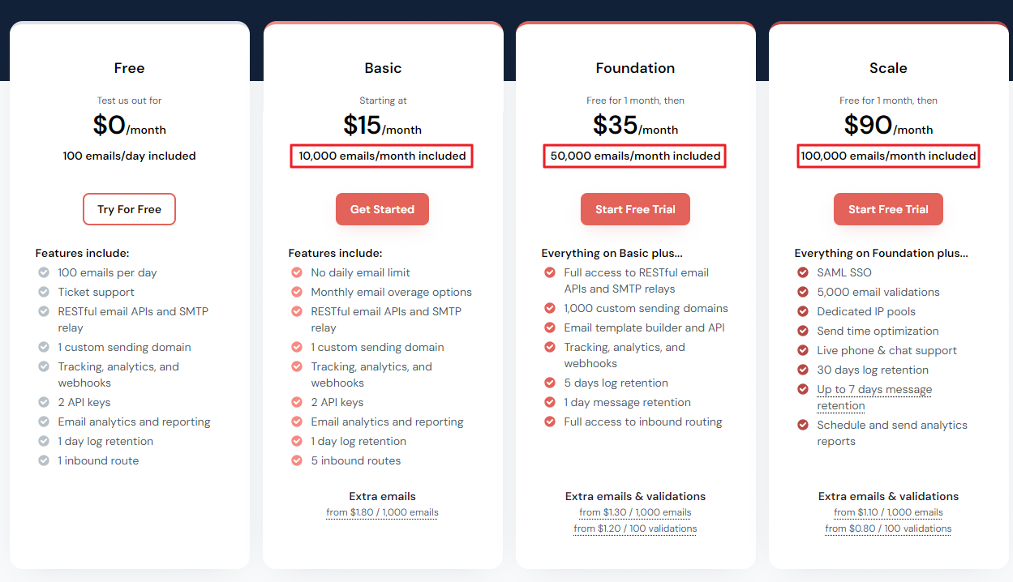Click the SAML SSO checkmark icon
The width and height of the screenshot is (1013, 582).
803,272
